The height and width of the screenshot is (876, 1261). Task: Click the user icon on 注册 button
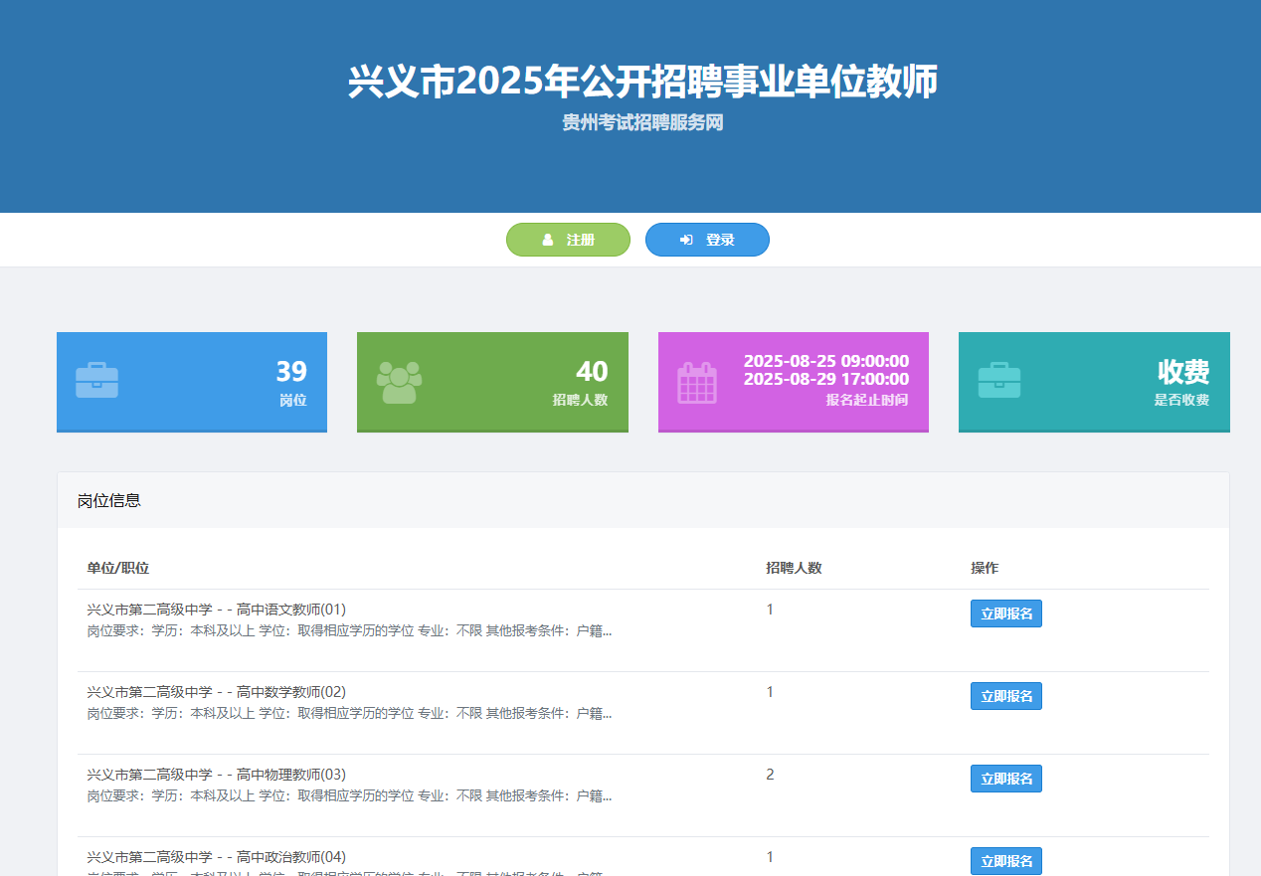pyautogui.click(x=548, y=241)
